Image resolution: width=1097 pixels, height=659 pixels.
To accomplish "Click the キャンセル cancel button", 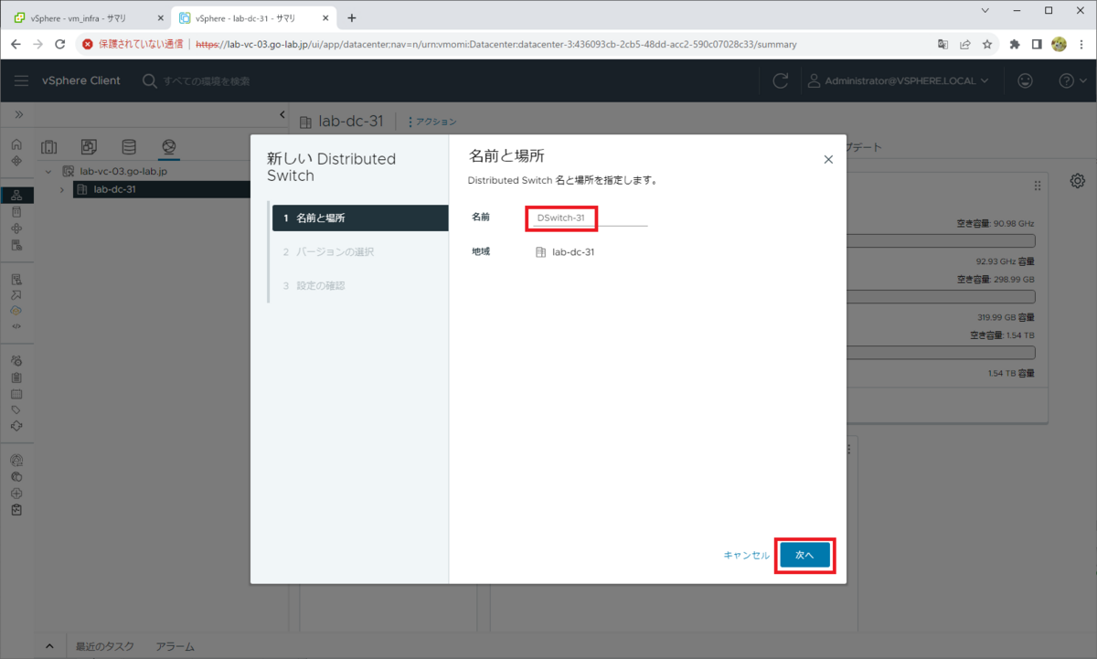I will [747, 555].
